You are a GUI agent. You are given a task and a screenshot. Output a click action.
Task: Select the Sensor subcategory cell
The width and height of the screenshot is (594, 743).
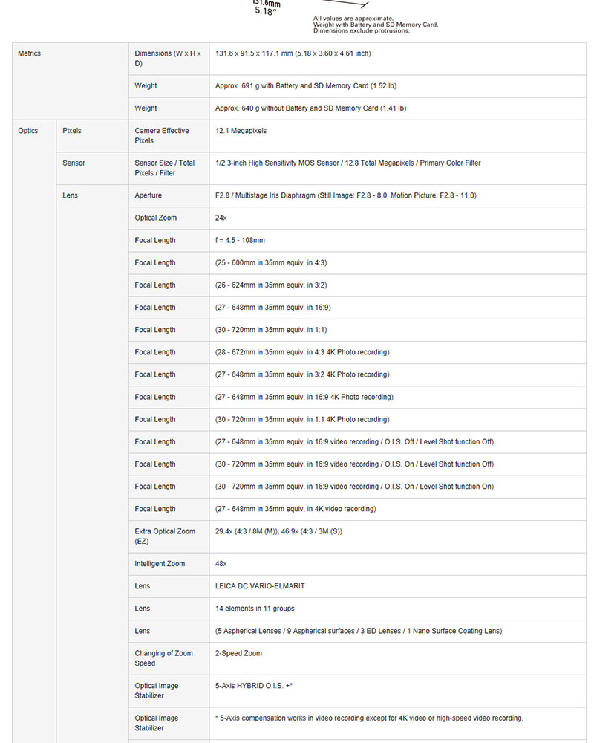[74, 163]
